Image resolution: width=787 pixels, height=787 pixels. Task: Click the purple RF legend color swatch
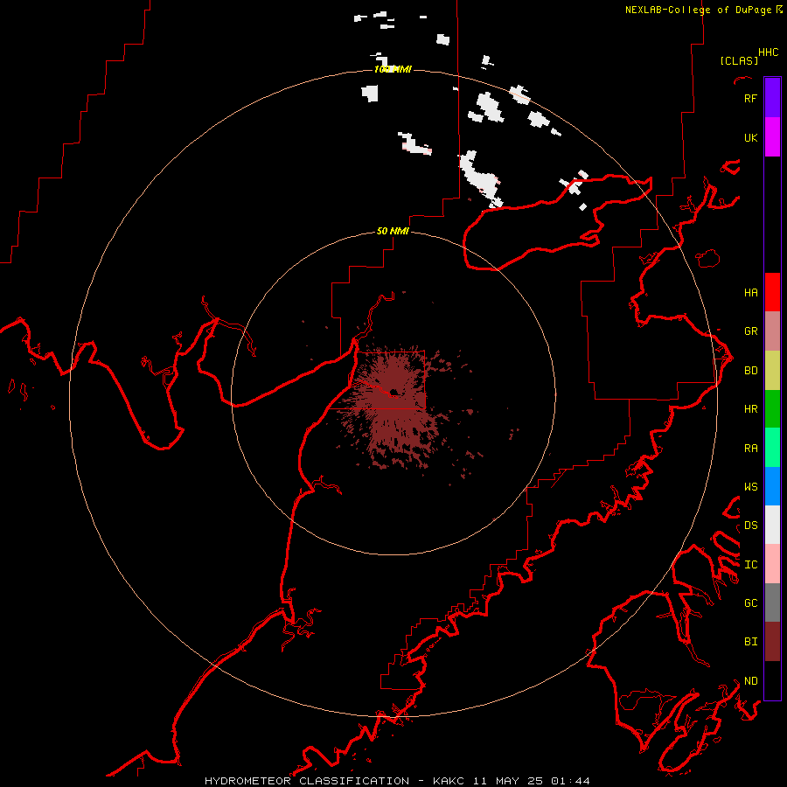click(772, 98)
